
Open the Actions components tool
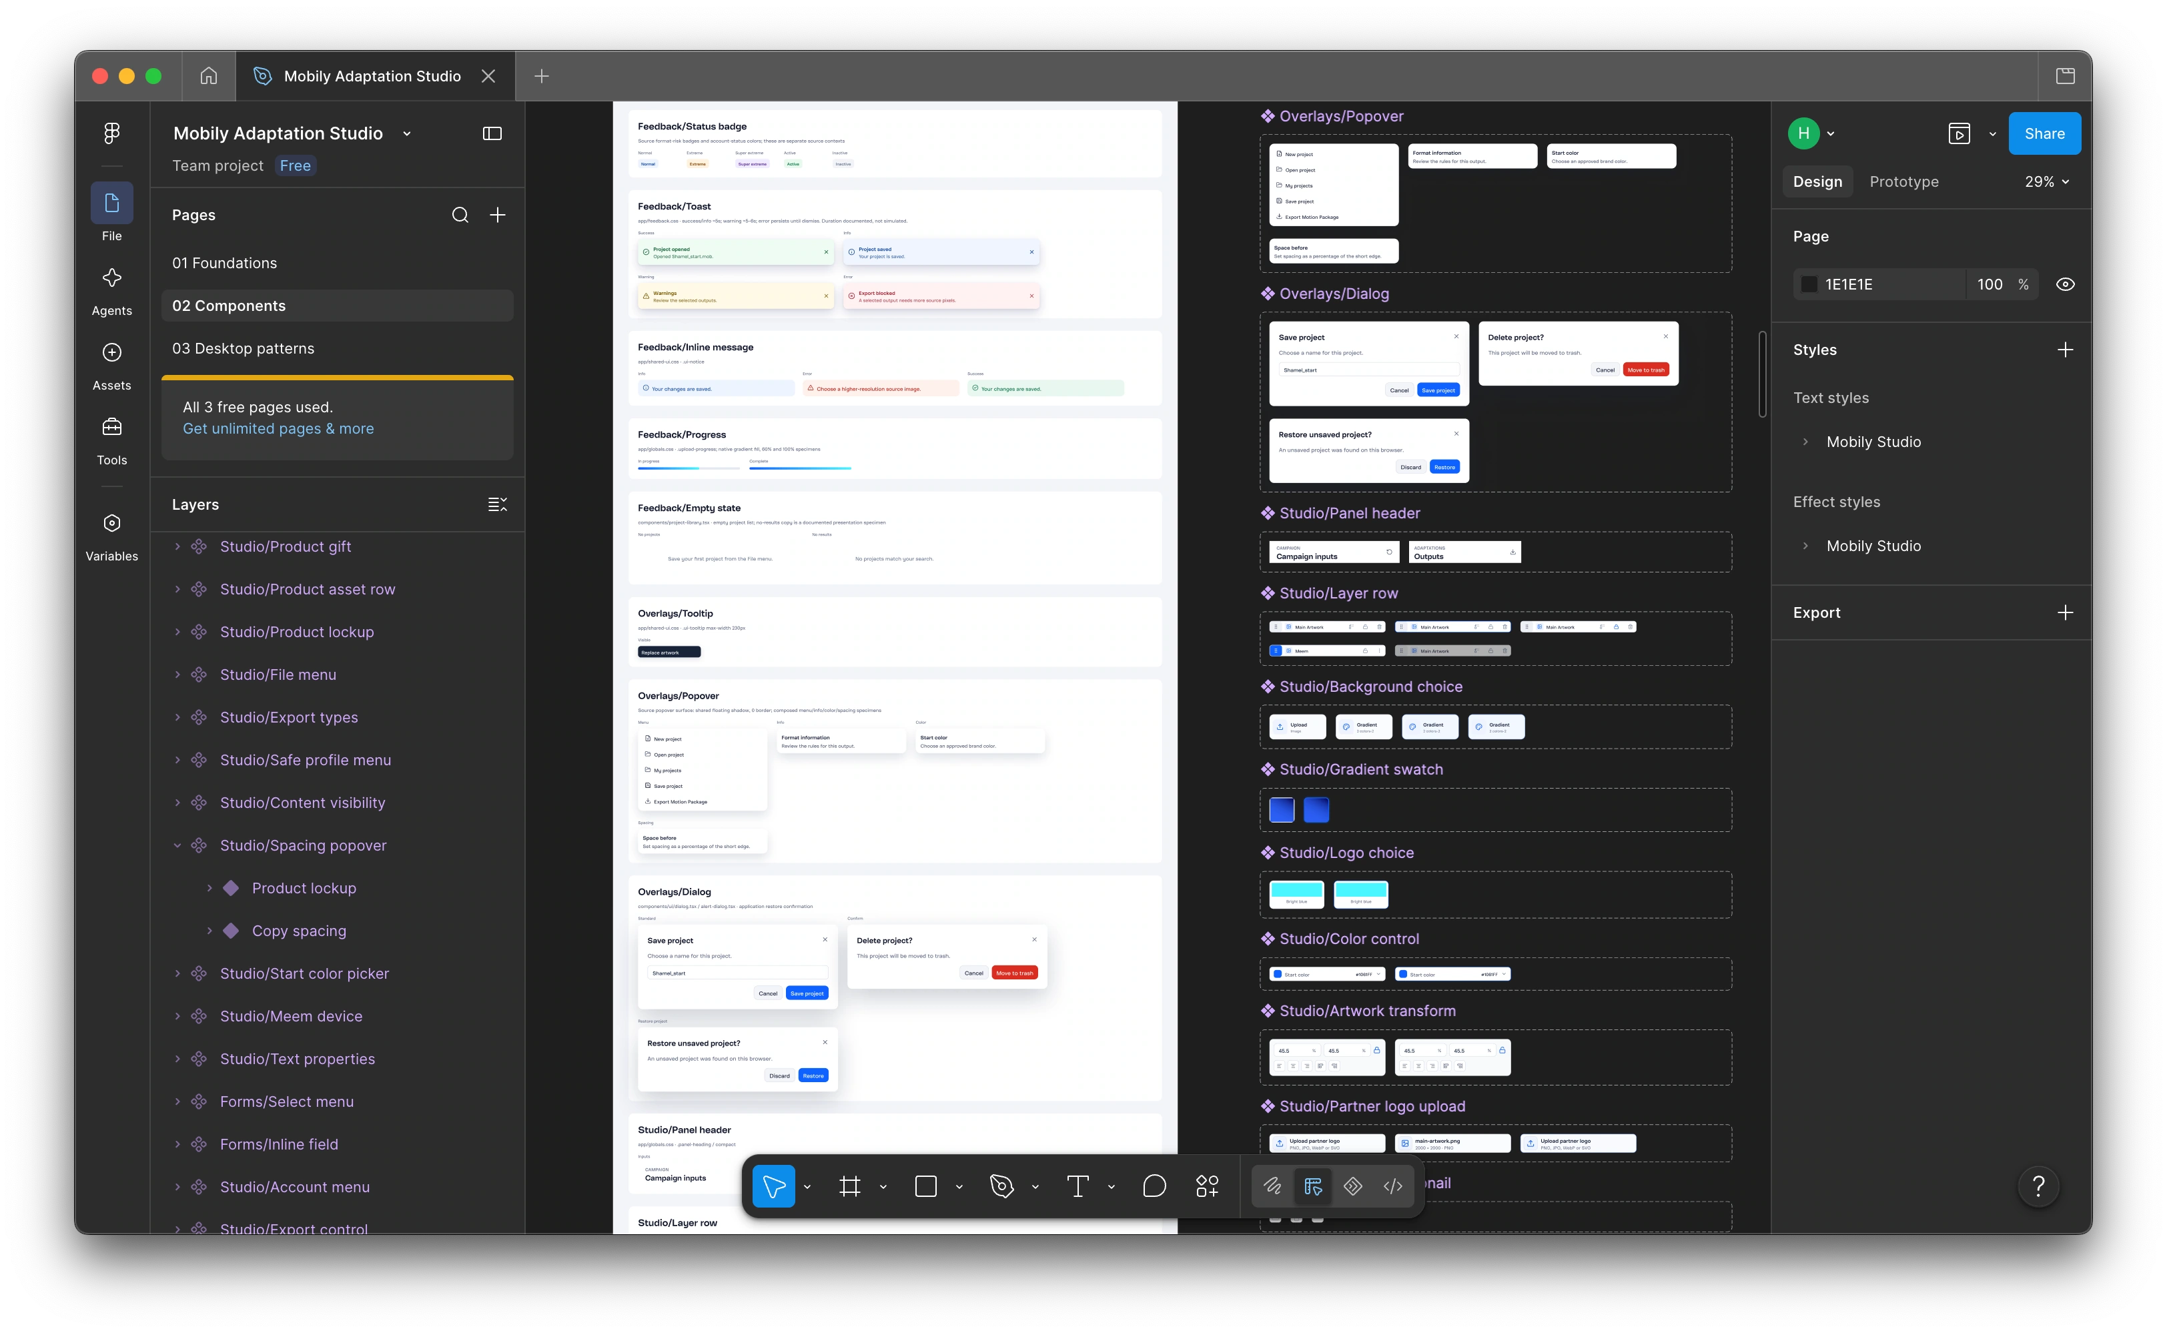point(1207,1187)
